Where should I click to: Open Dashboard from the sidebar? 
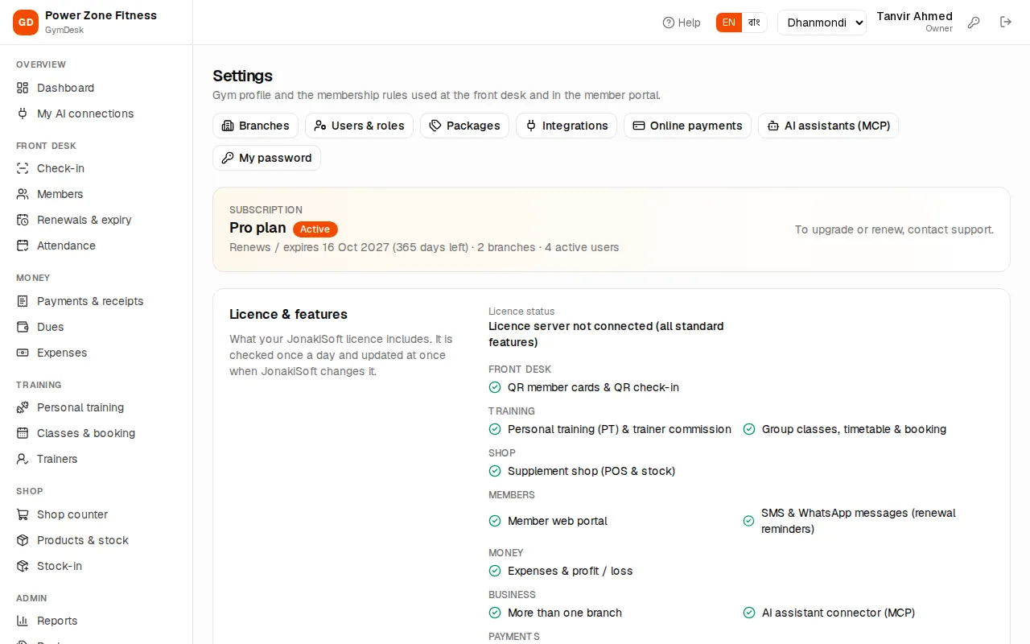97,88
